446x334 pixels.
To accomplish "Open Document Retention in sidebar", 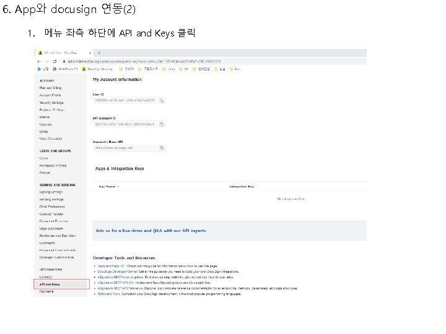I will tap(53, 221).
